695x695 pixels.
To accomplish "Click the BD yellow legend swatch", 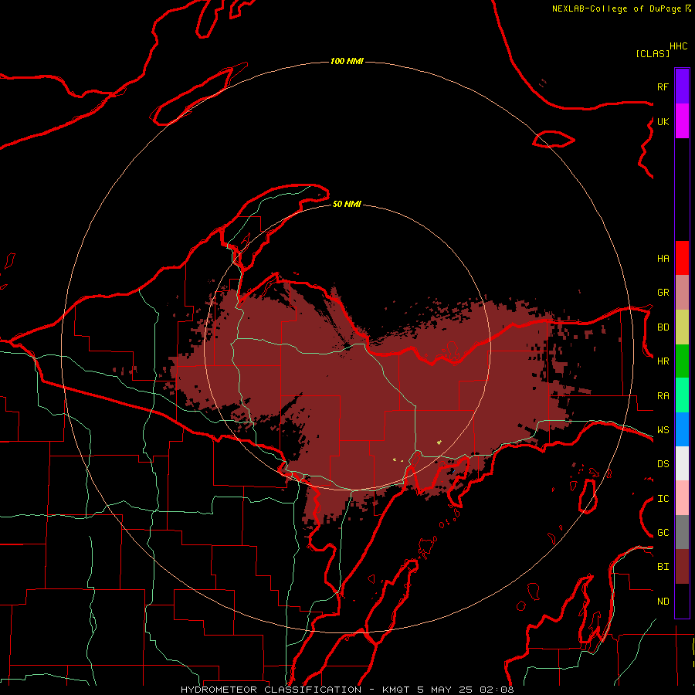I will (682, 327).
